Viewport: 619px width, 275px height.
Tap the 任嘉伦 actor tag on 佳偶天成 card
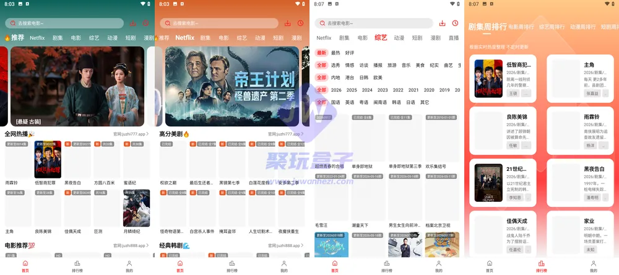click(515, 250)
